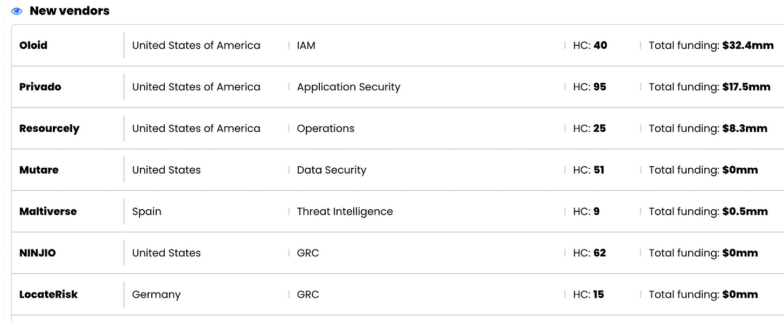Viewport: 784px width, 321px height.
Task: Click the Data Security category label
Action: [x=332, y=170]
